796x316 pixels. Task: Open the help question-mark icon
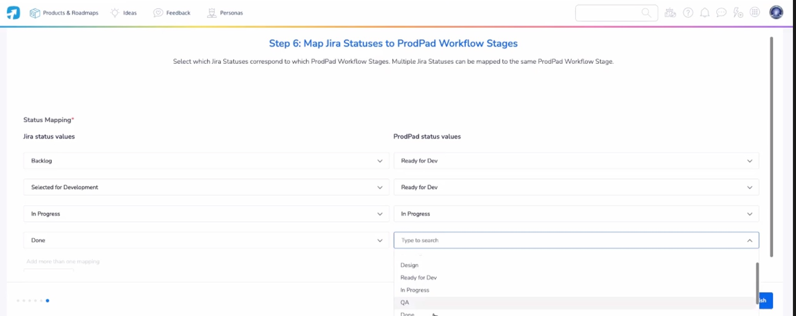[x=688, y=12]
